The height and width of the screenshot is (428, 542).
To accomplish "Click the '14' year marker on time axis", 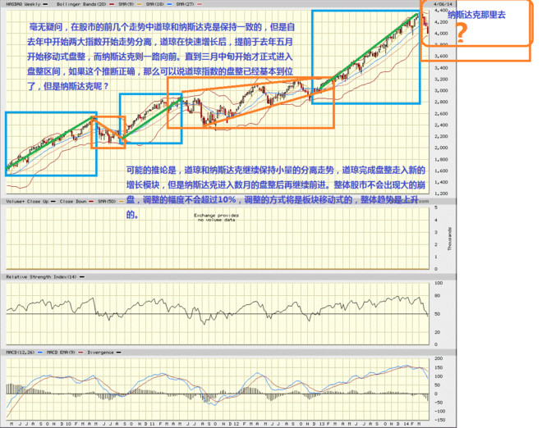I will coord(406,424).
